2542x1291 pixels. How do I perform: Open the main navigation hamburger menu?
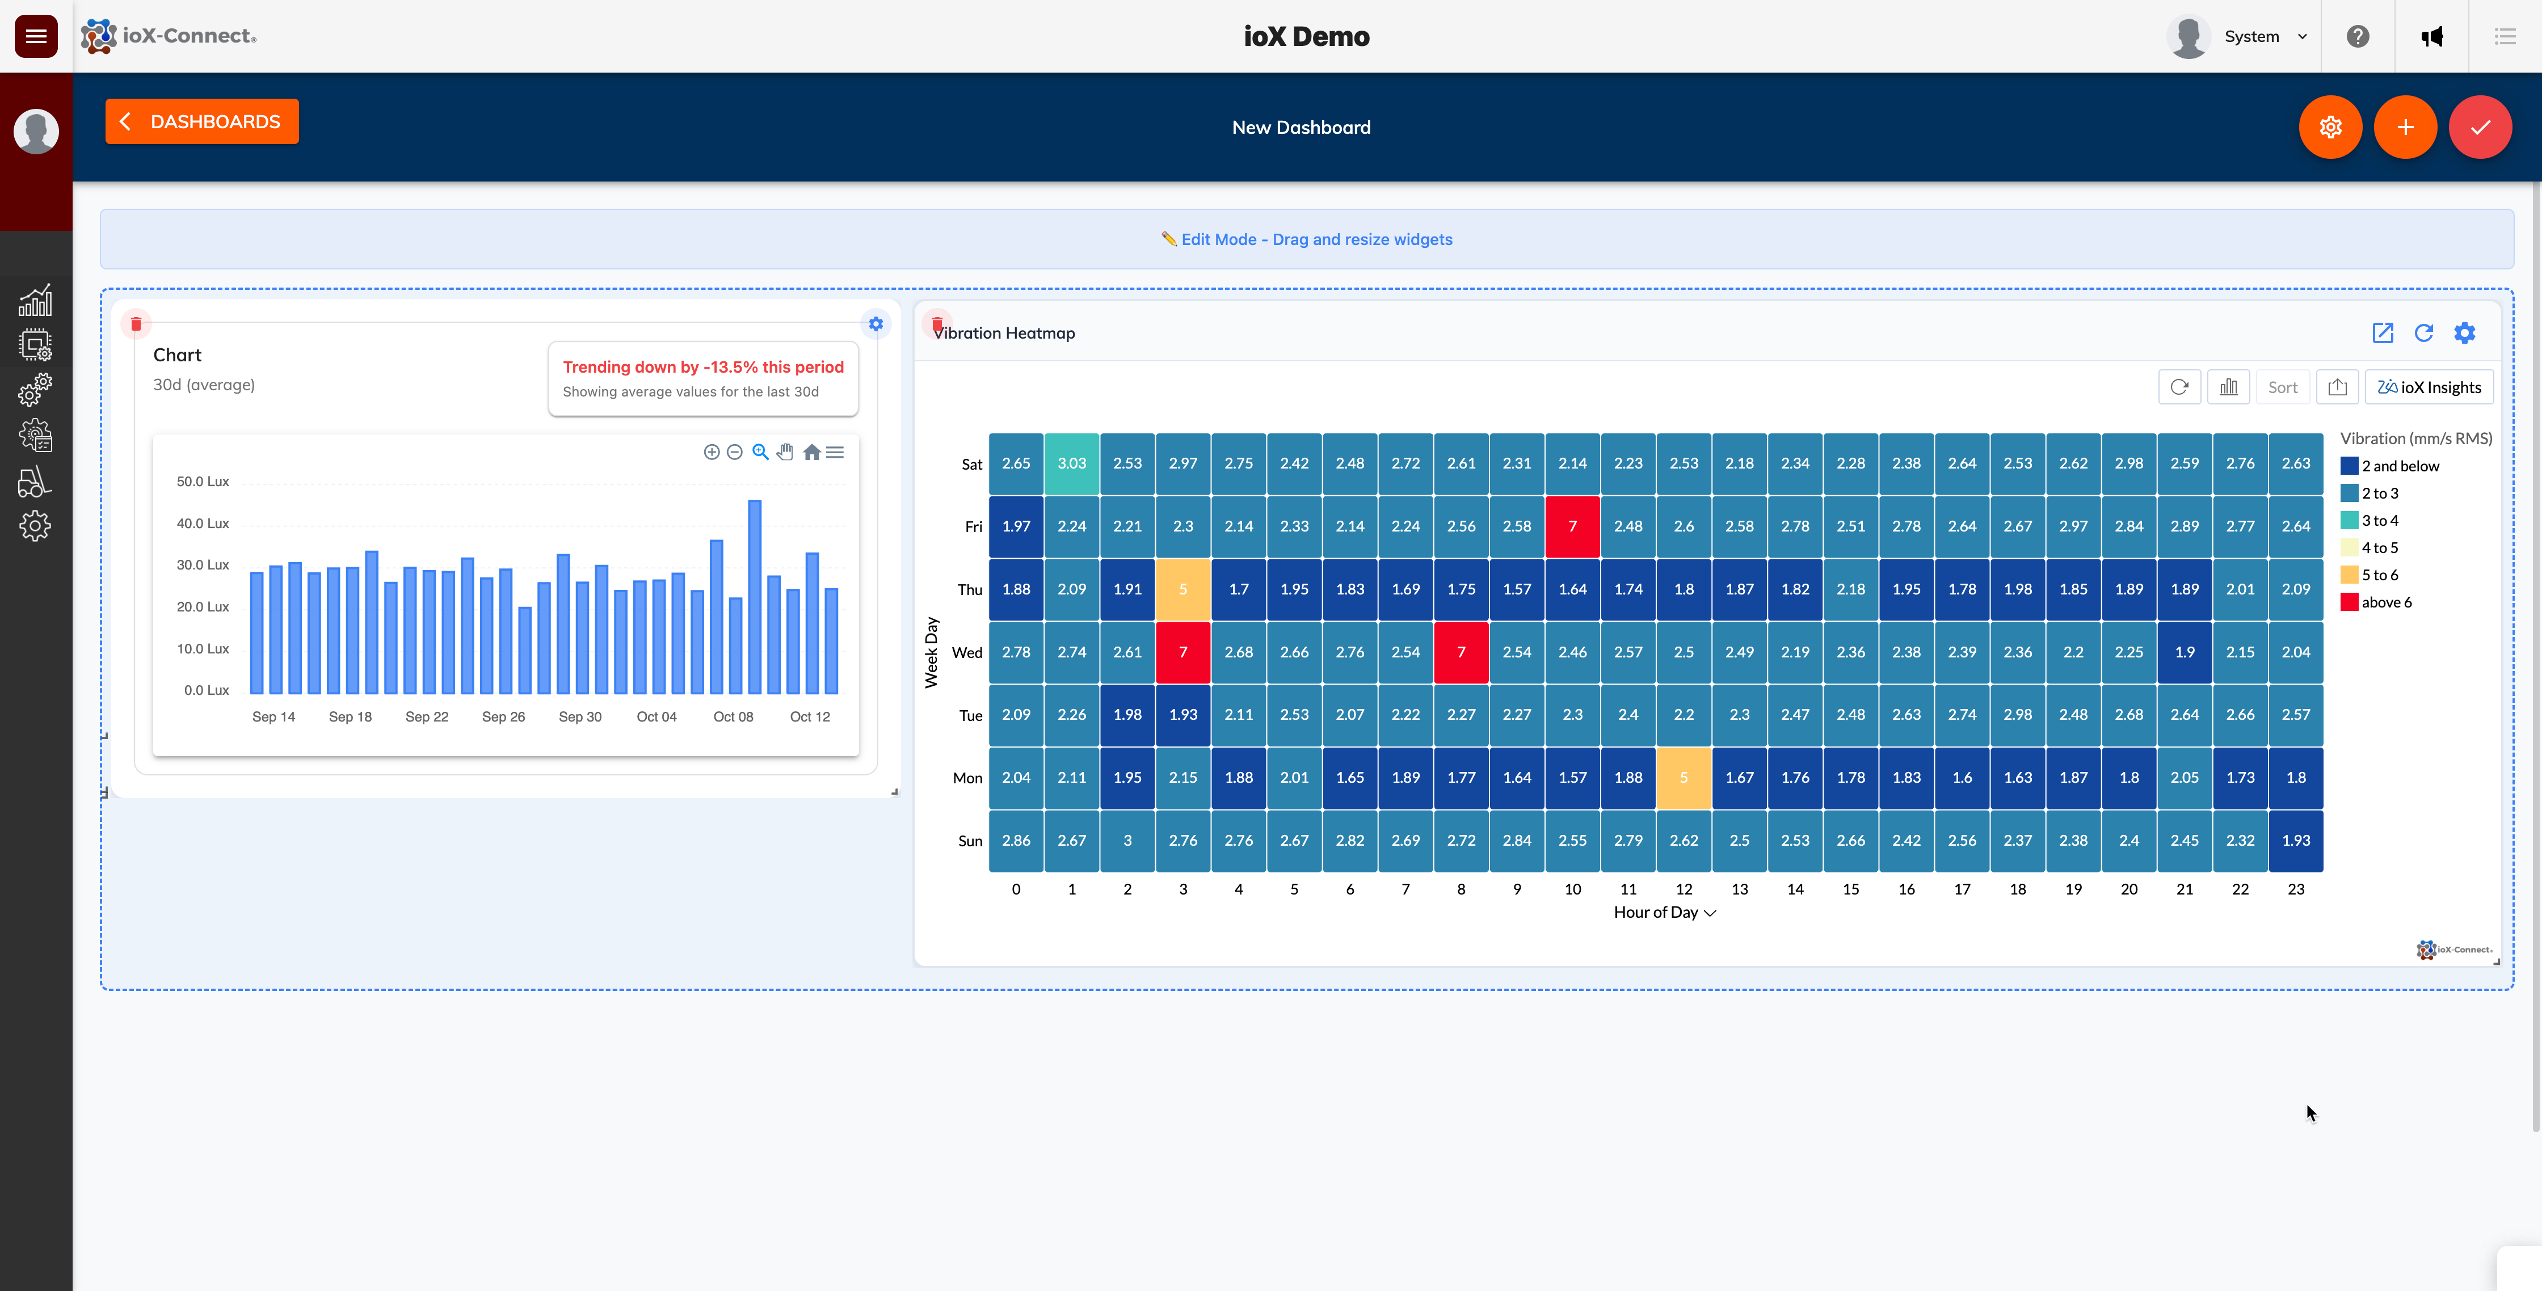(36, 36)
